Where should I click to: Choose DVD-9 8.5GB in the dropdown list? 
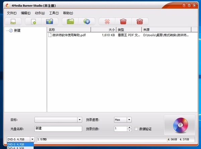(x=20, y=148)
